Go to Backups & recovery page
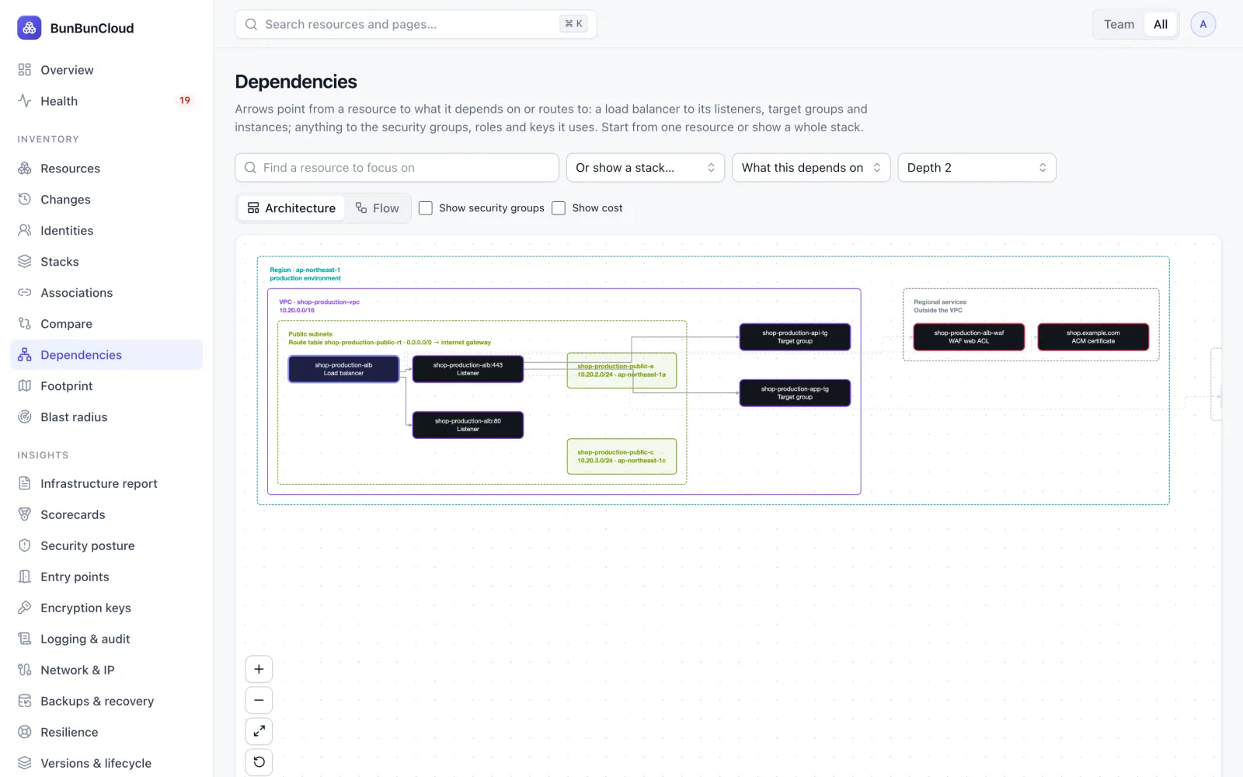This screenshot has height=777, width=1243. (106, 701)
